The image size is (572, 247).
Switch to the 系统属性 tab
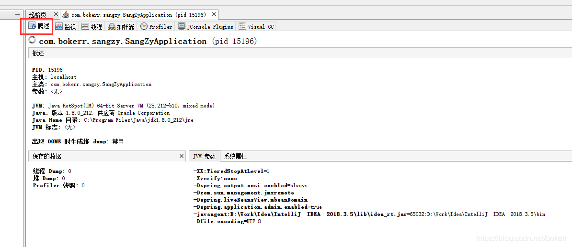point(235,156)
